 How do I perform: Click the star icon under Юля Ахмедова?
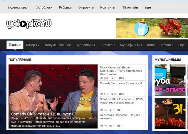[111, 110]
